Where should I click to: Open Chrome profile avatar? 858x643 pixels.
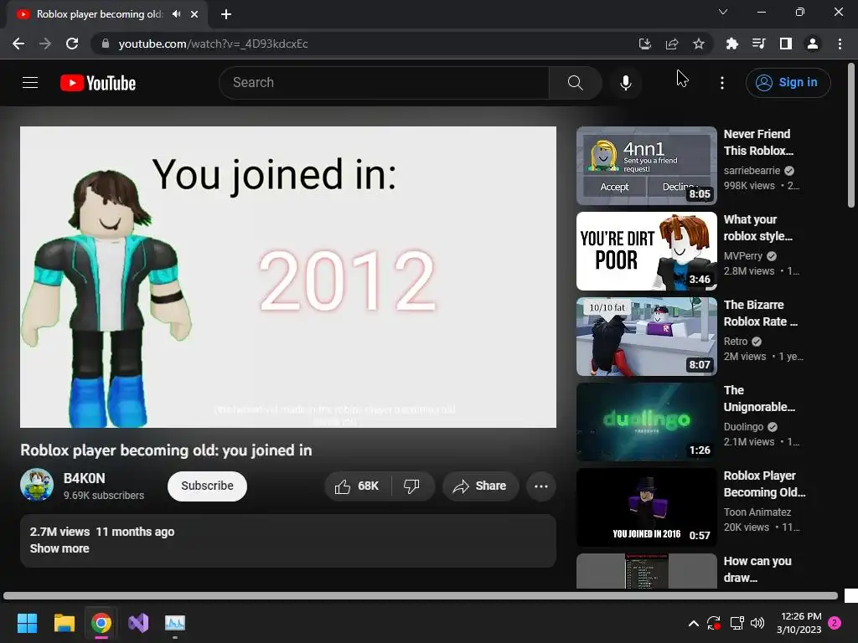[813, 44]
